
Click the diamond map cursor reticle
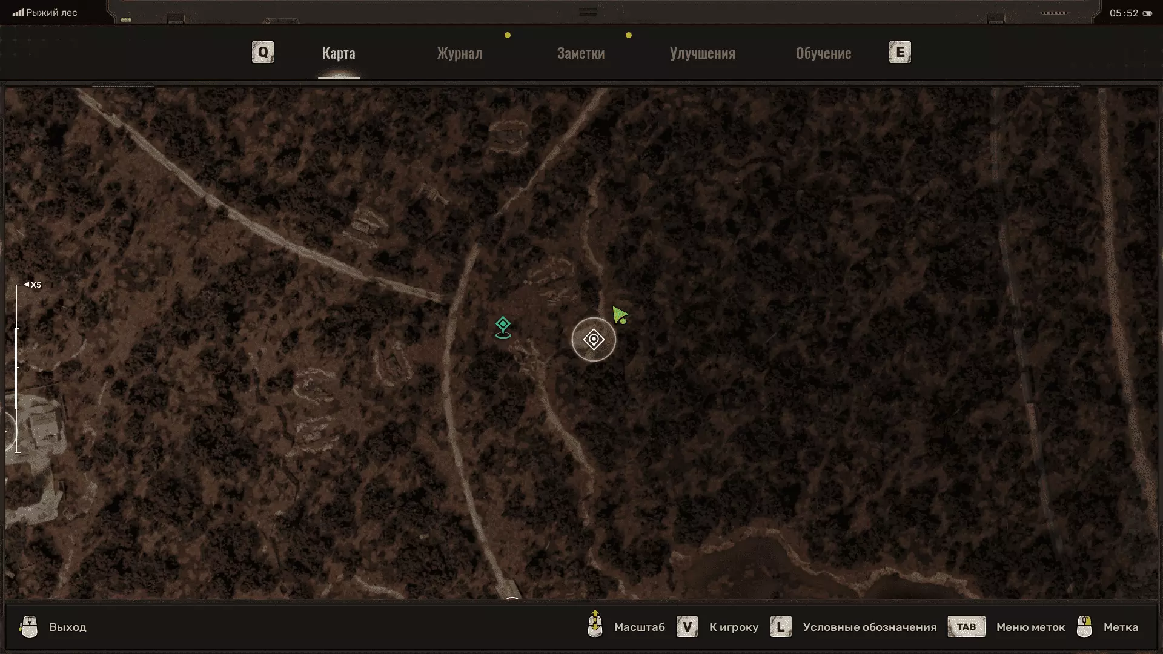pos(594,339)
